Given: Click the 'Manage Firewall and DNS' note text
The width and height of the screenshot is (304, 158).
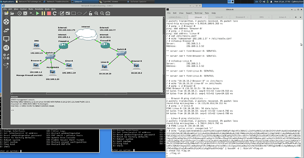Looking at the screenshot, I should point(30,75).
